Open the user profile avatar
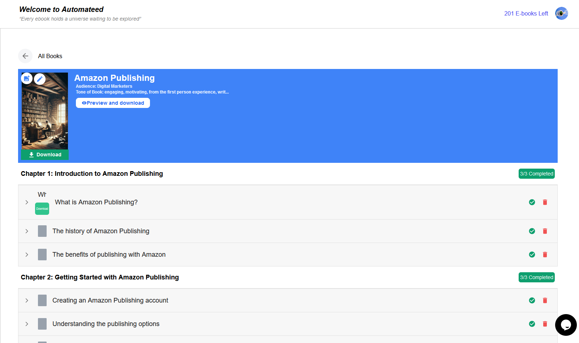The width and height of the screenshot is (579, 343). click(561, 13)
